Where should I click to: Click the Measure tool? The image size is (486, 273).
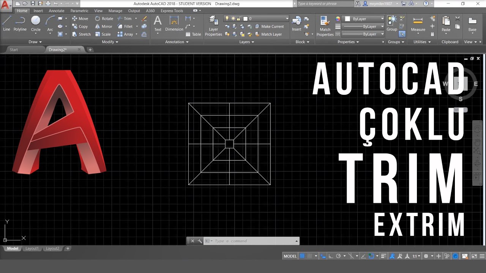point(418,24)
